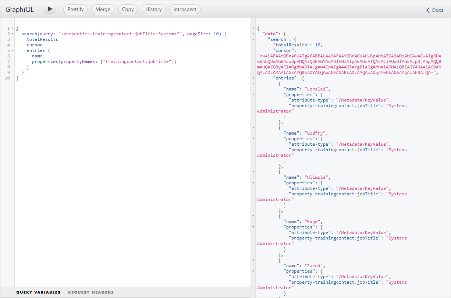The image size is (451, 298).
Task: Click "property-trainingcontact.jobTitle" key under Zared
Action: tap(335, 282)
